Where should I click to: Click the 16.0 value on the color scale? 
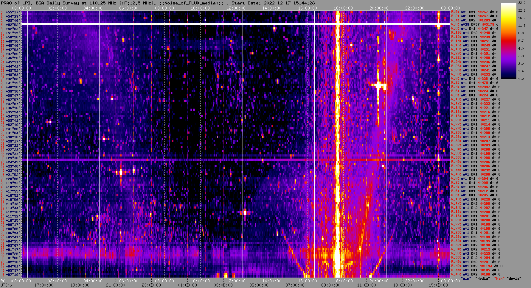(x=522, y=18)
